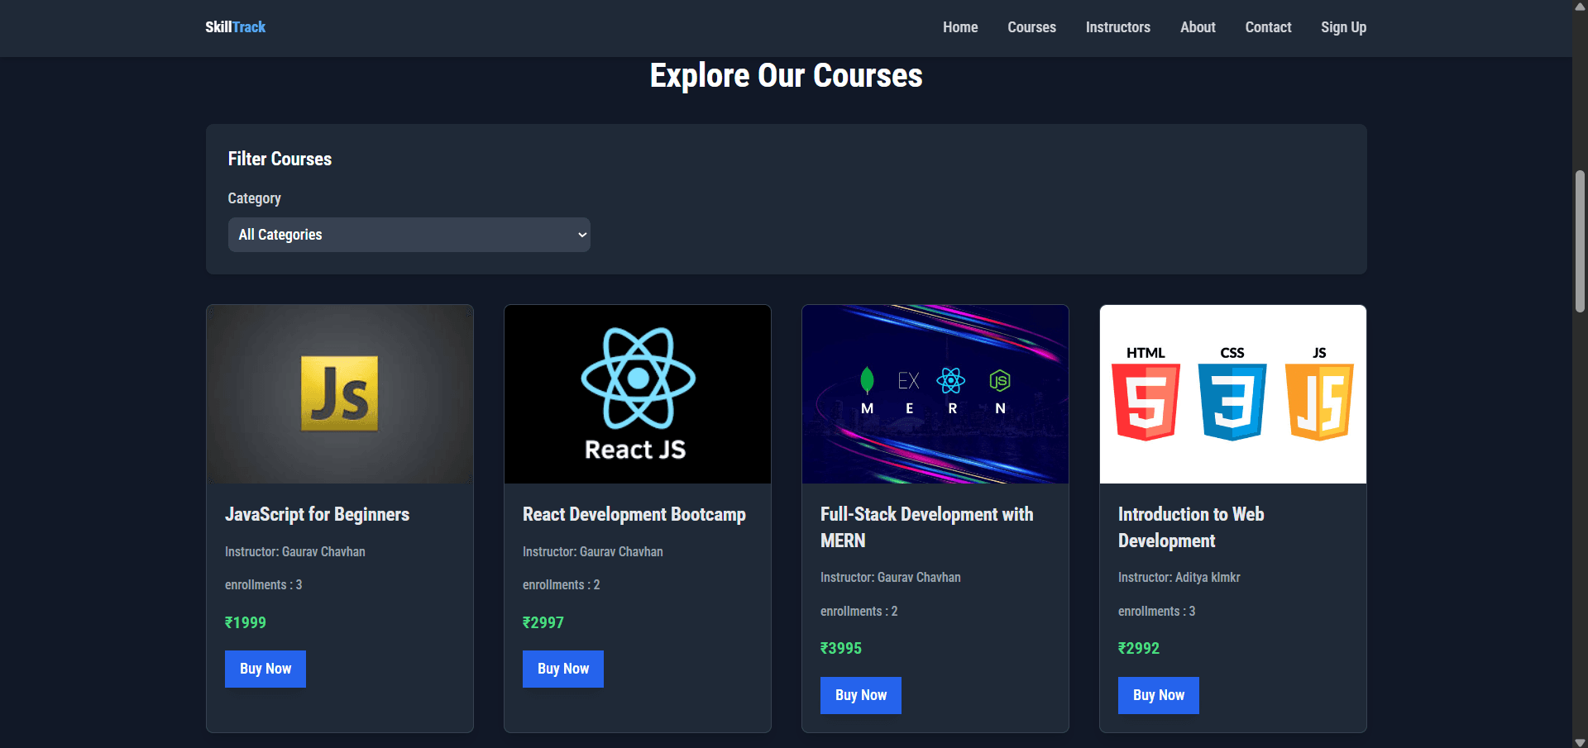
Task: Click the SkillTrack logo
Action: coord(235,27)
